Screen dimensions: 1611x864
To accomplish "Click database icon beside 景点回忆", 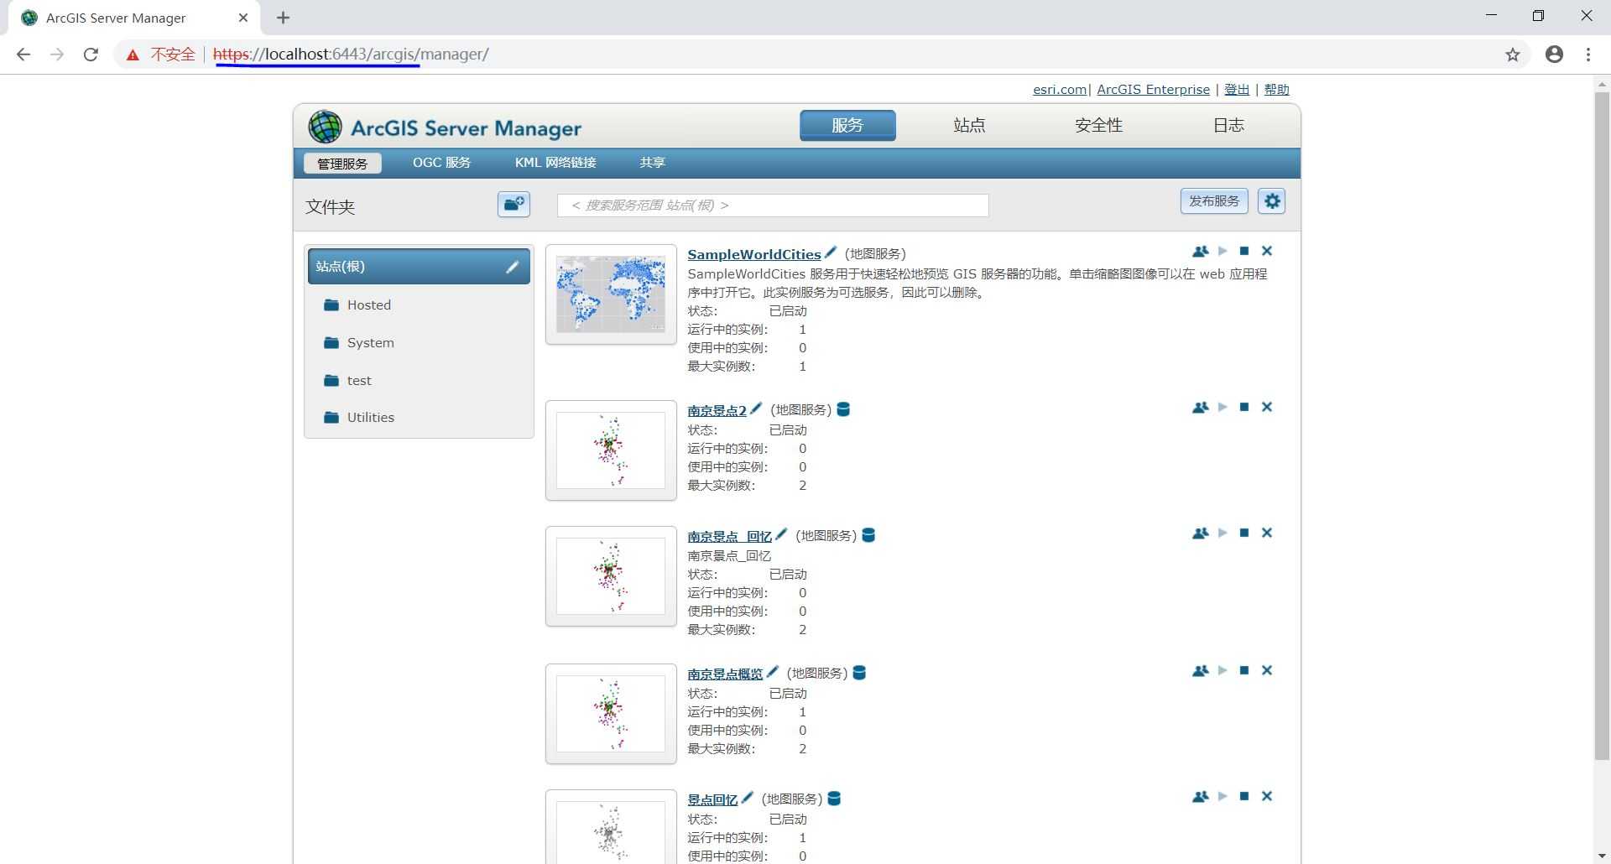I will coord(834,799).
